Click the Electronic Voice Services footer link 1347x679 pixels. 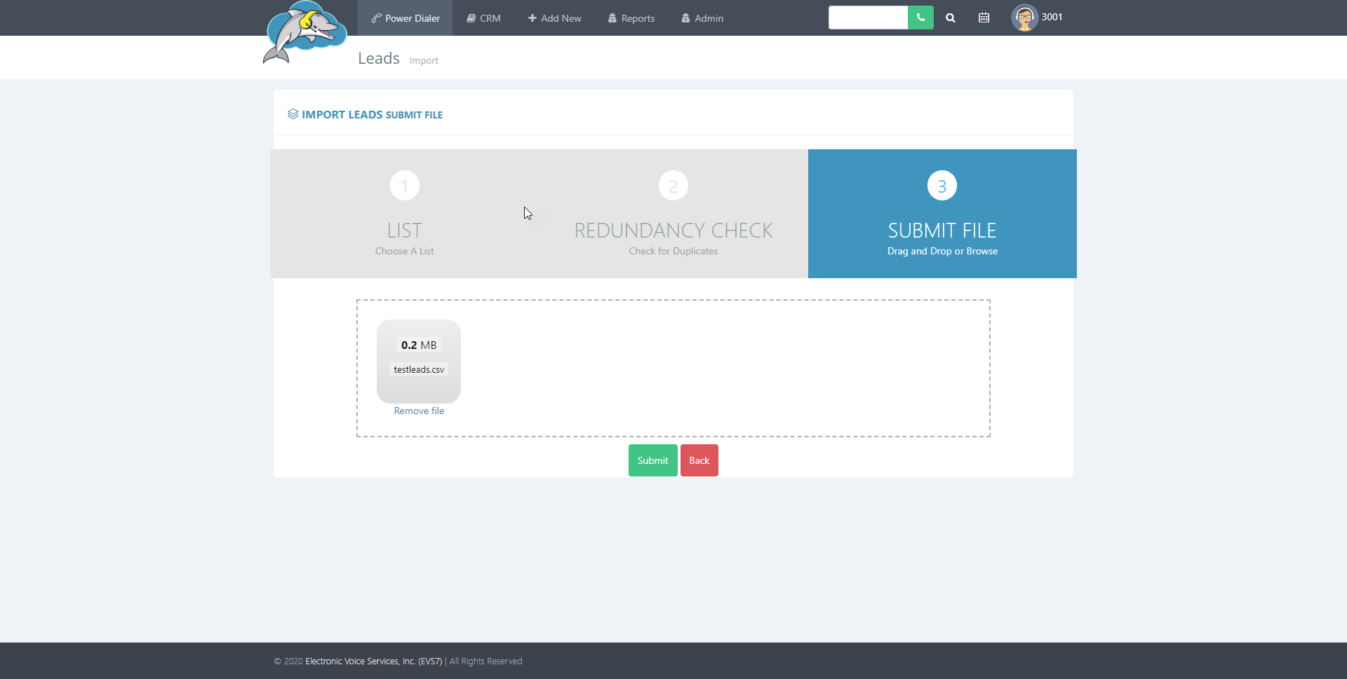pyautogui.click(x=374, y=661)
